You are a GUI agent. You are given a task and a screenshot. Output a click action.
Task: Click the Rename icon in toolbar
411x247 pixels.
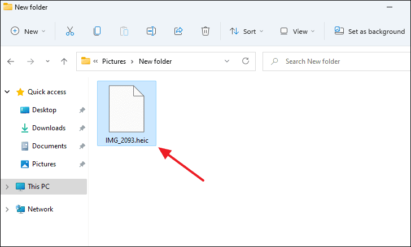tap(151, 32)
